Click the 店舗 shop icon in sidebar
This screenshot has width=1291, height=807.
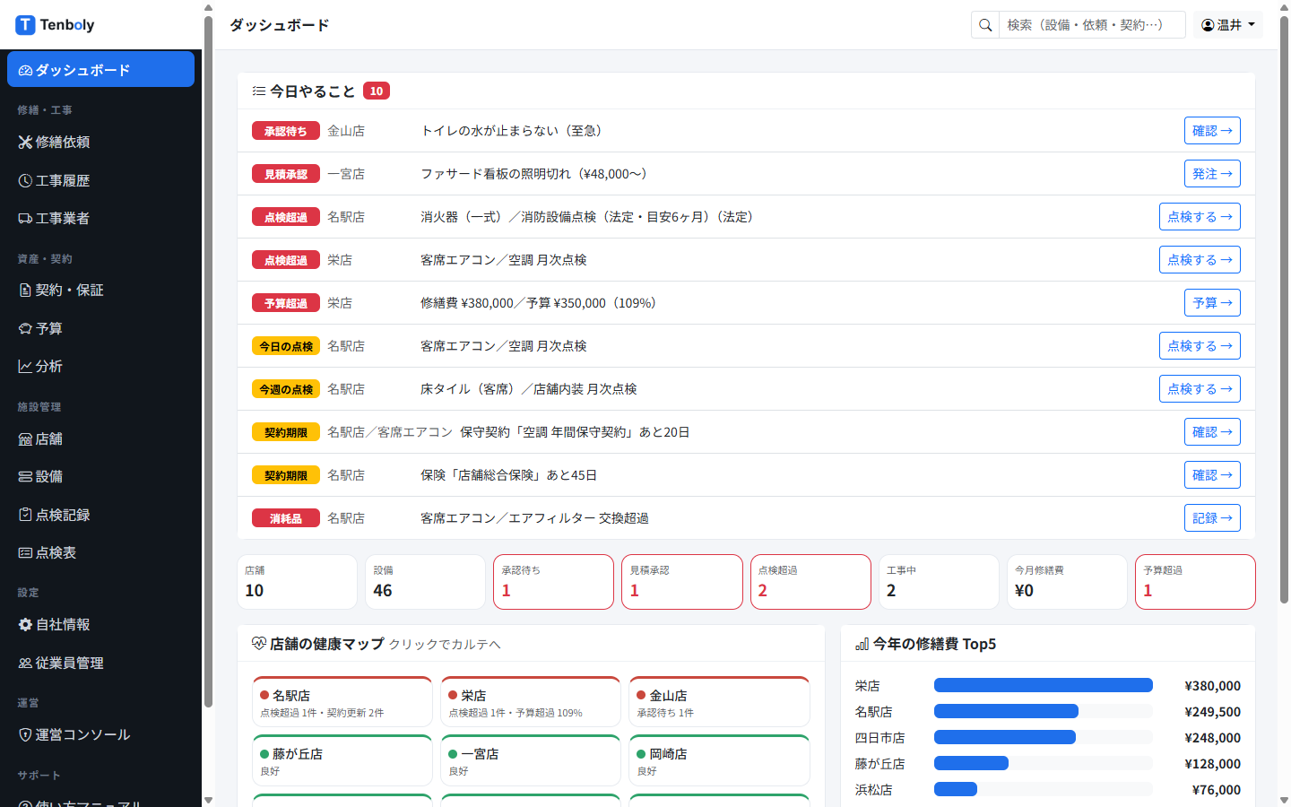click(25, 438)
